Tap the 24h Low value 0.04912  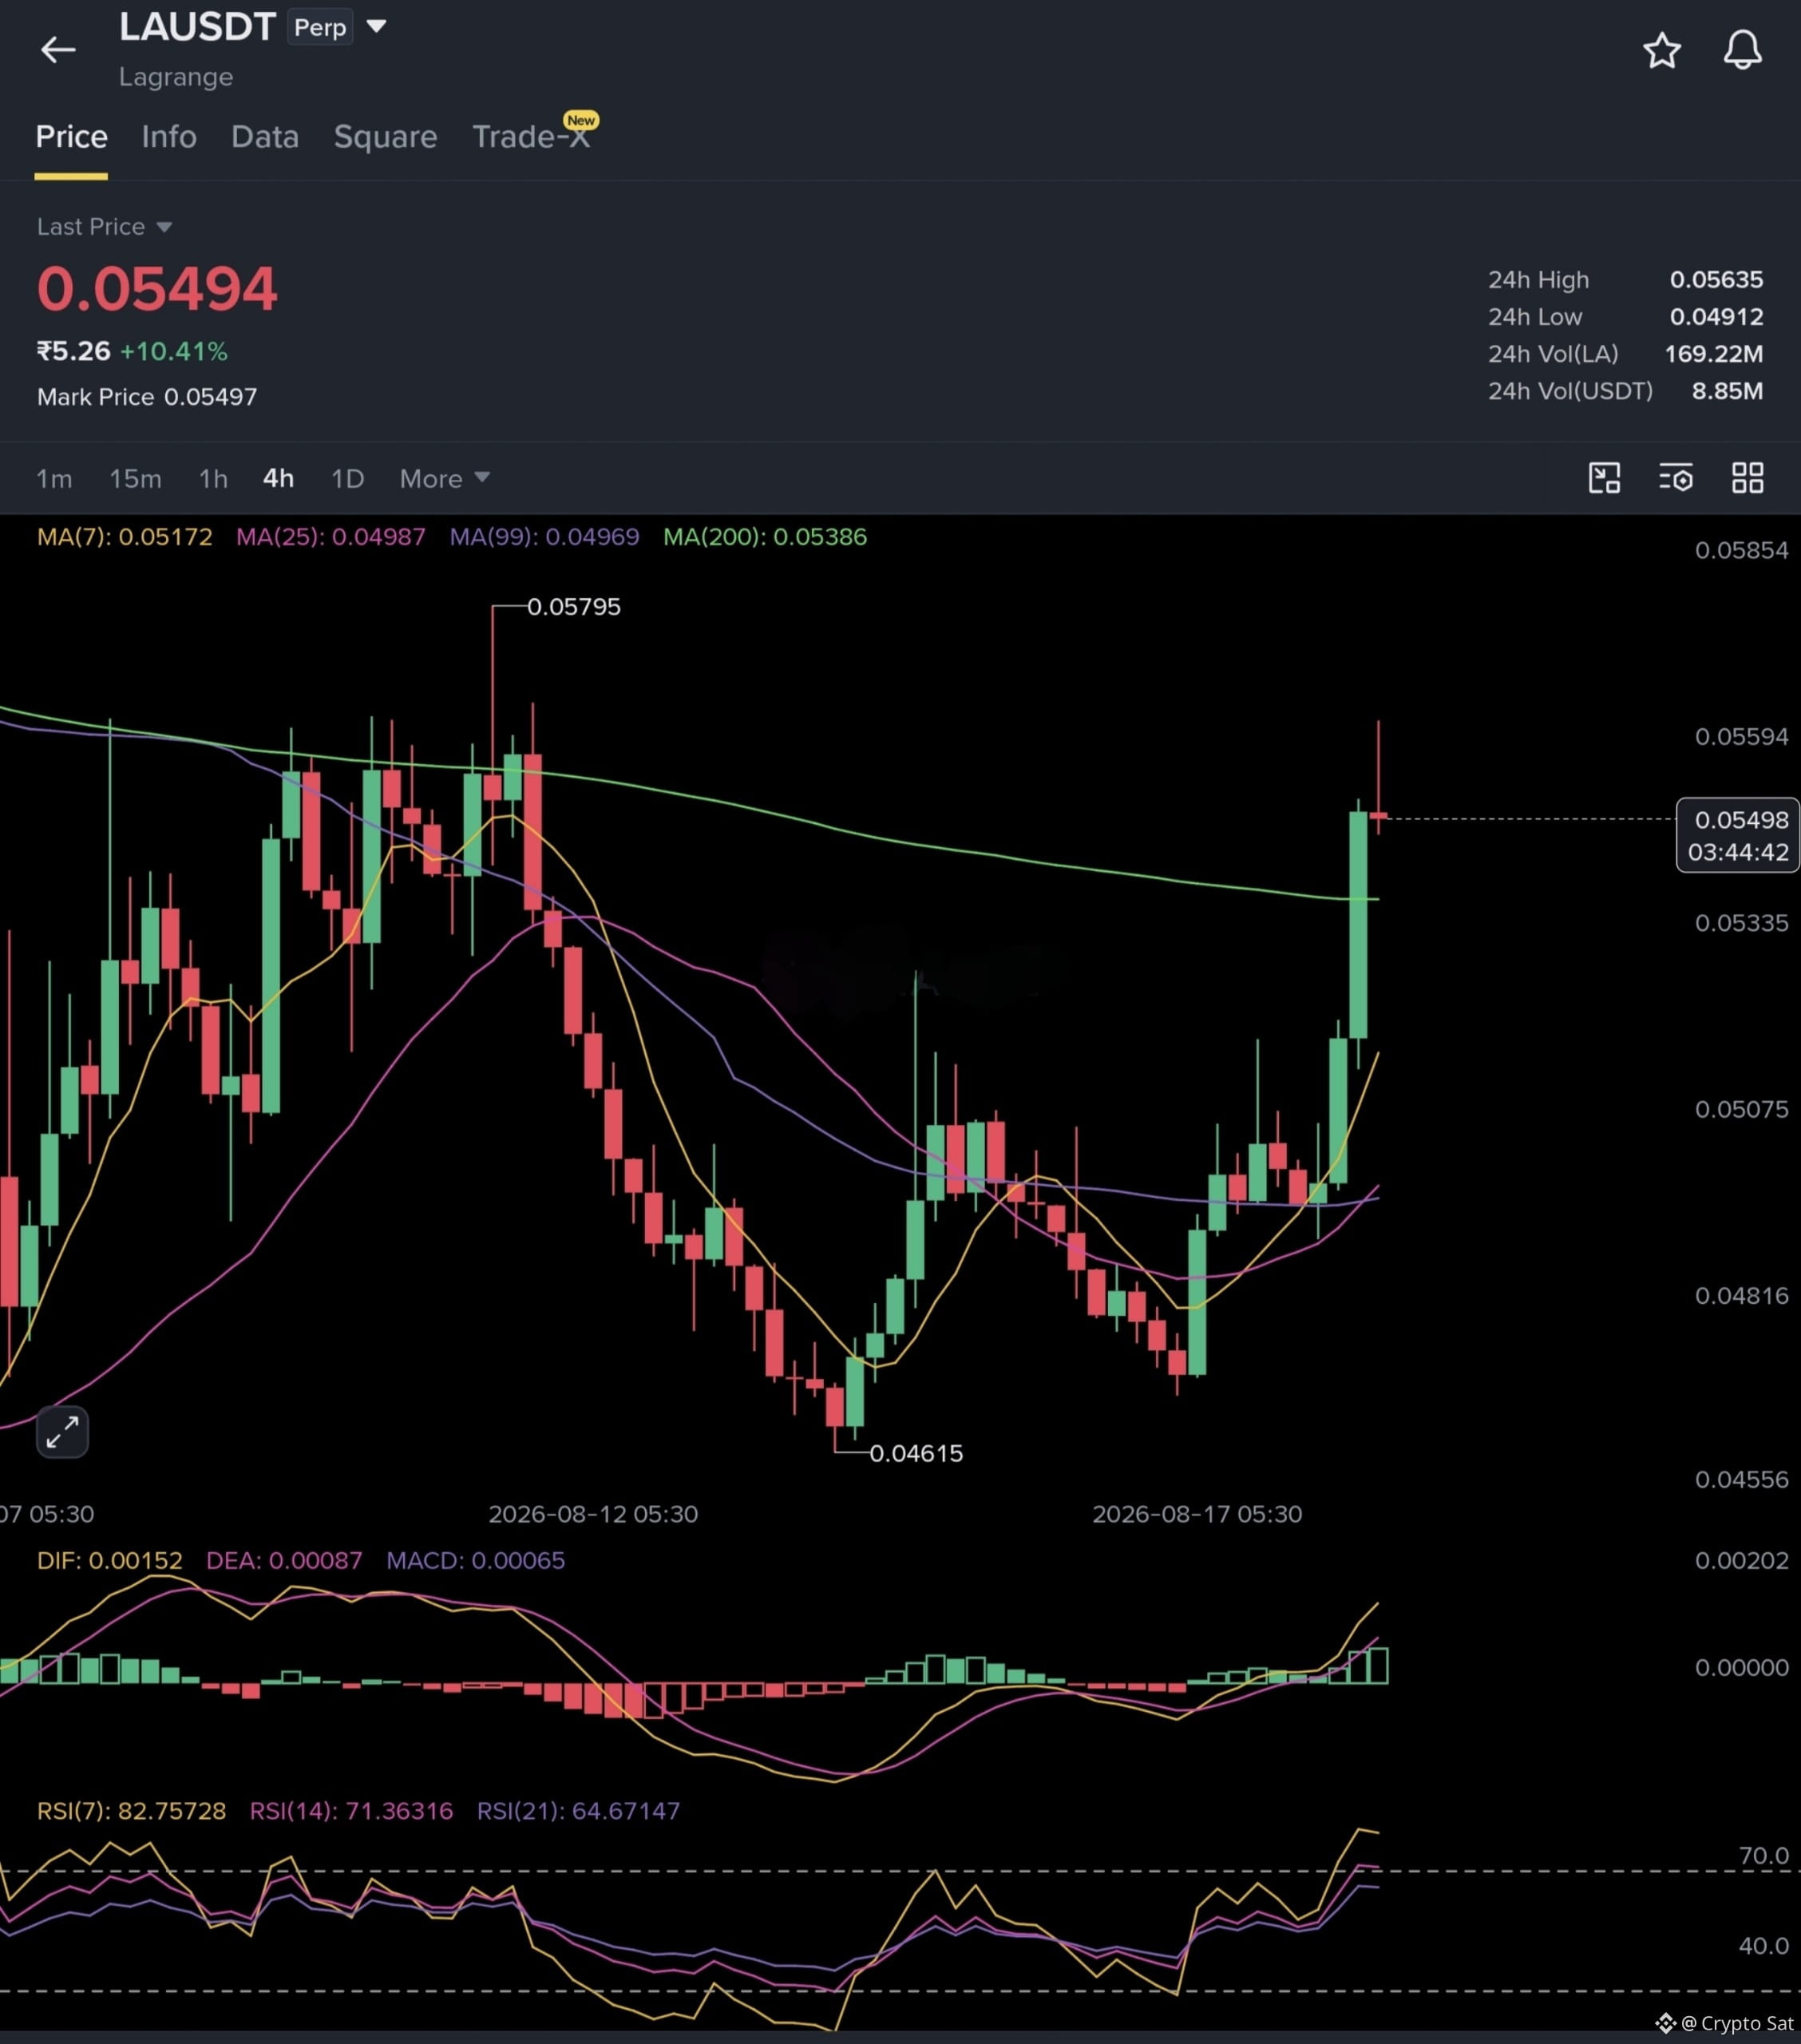1716,317
